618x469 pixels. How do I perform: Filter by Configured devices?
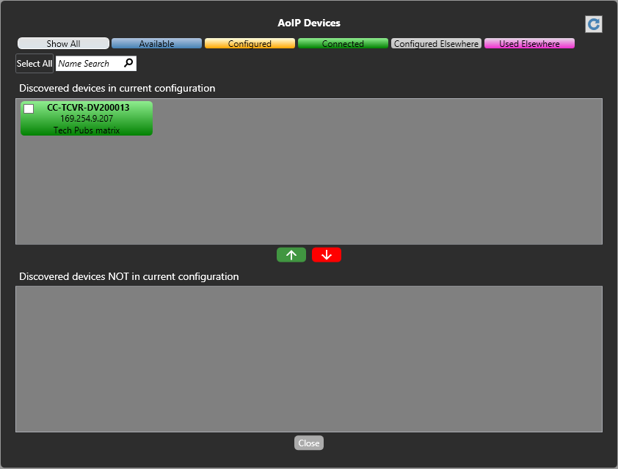point(250,44)
